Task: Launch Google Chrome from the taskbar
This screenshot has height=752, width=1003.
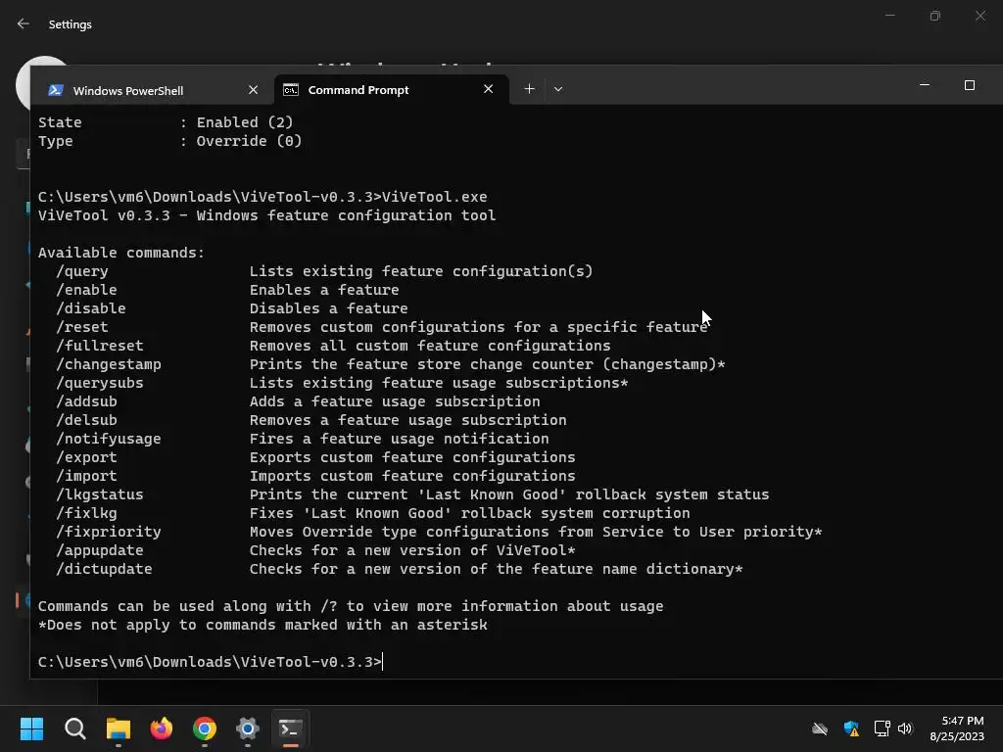Action: click(205, 728)
